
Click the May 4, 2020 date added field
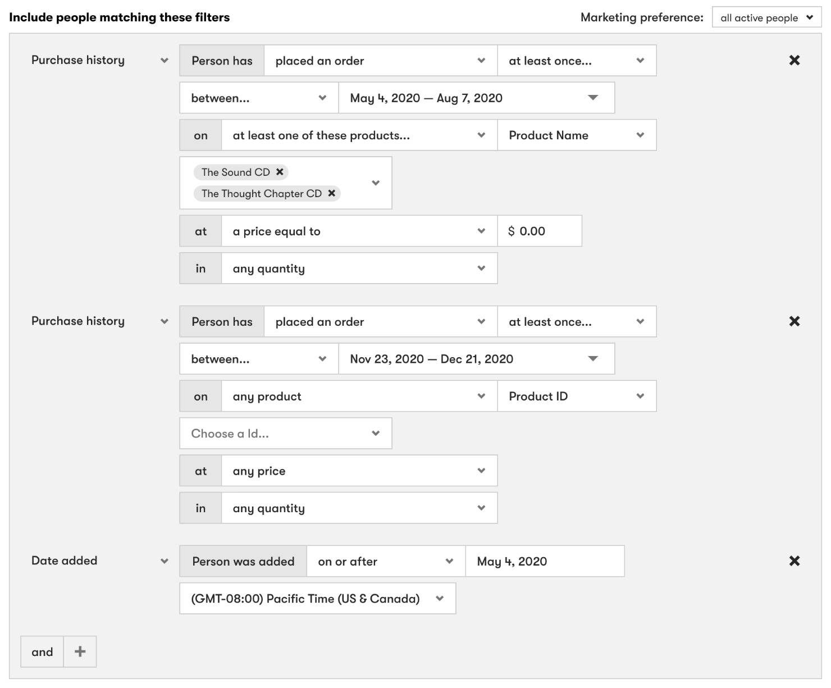point(545,561)
